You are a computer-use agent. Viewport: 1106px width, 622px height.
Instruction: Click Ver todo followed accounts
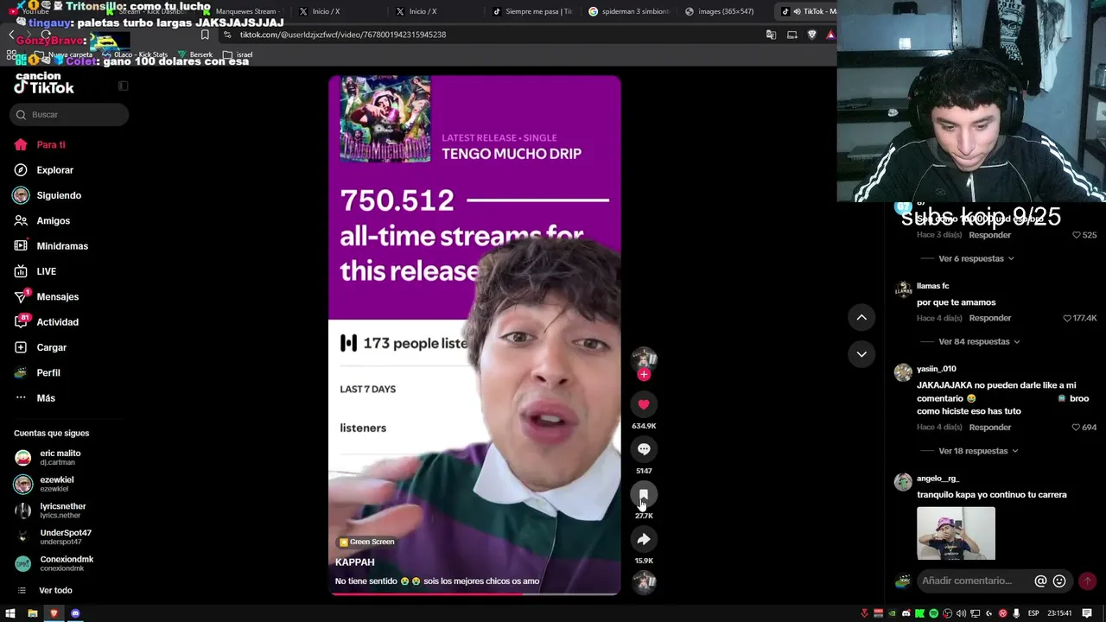(x=55, y=590)
